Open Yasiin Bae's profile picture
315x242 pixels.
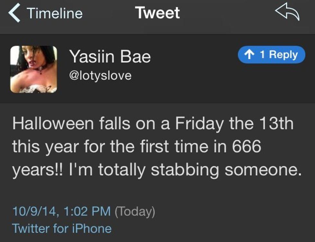coord(34,69)
